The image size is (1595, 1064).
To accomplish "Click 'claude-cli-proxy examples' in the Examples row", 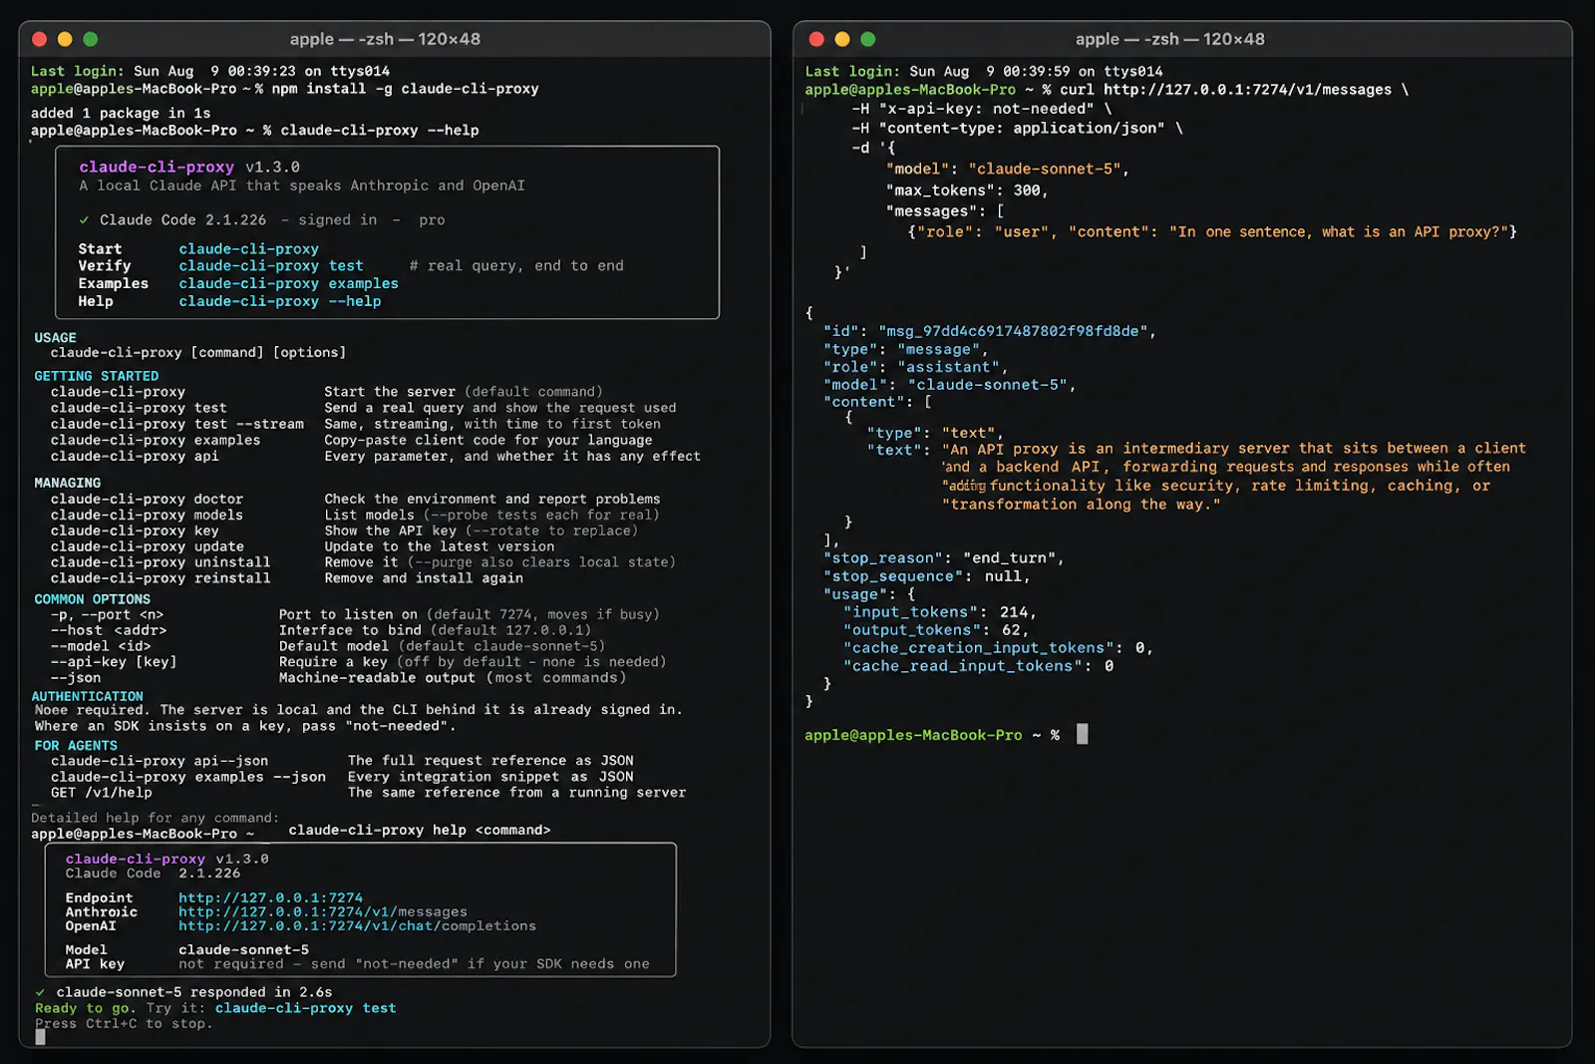I will (288, 283).
